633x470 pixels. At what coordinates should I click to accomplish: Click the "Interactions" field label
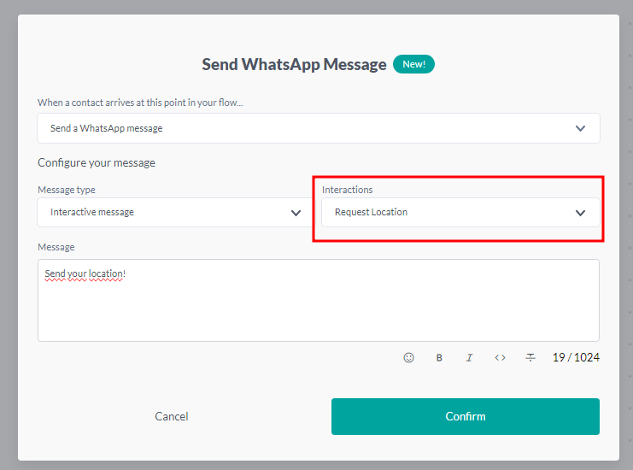[347, 190]
